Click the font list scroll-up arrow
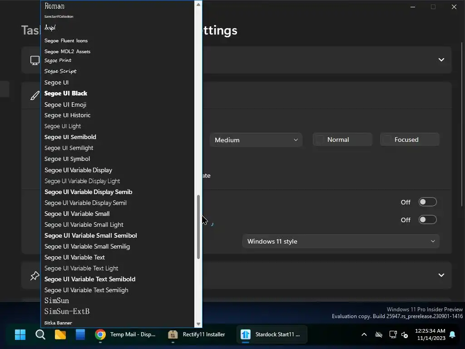This screenshot has height=349, width=465. [x=198, y=5]
